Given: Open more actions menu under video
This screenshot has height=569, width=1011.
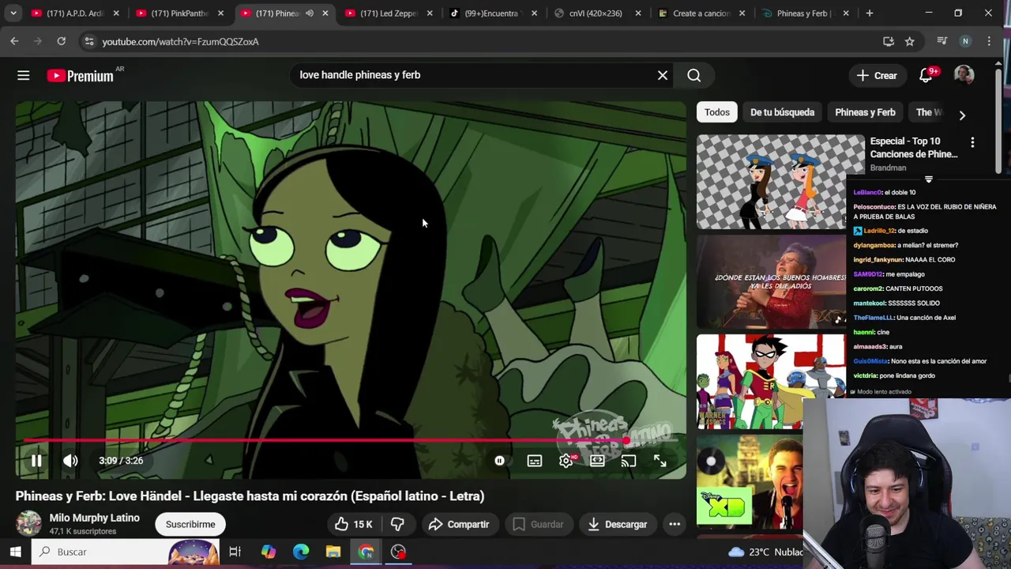Looking at the screenshot, I should coord(675,524).
